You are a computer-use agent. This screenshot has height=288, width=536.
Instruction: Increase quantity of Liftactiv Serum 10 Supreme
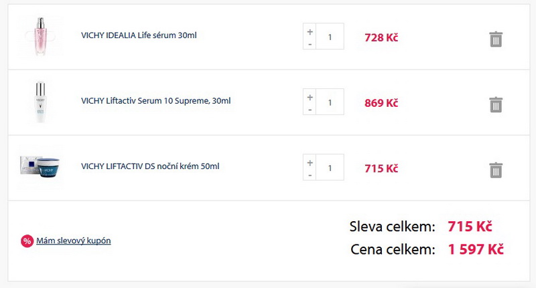click(x=310, y=97)
